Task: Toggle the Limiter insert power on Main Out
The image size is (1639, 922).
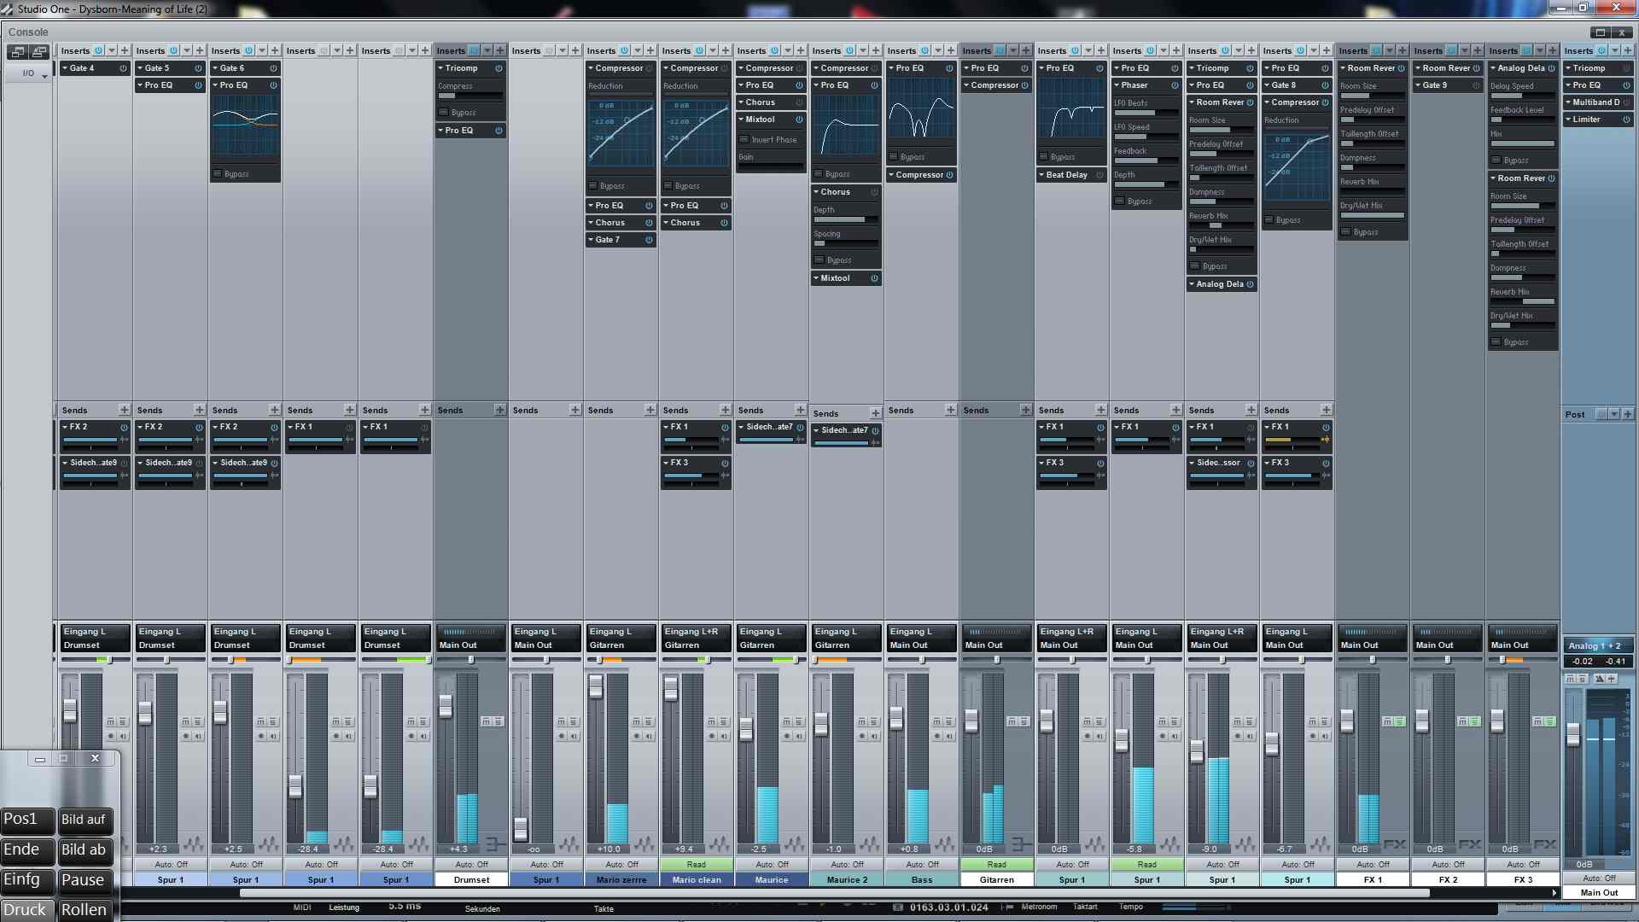Action: [x=1625, y=120]
